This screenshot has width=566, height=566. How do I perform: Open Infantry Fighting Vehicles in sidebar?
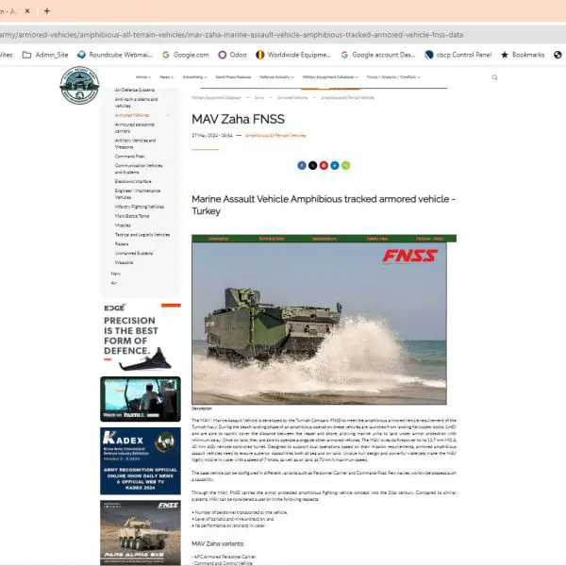click(x=139, y=206)
